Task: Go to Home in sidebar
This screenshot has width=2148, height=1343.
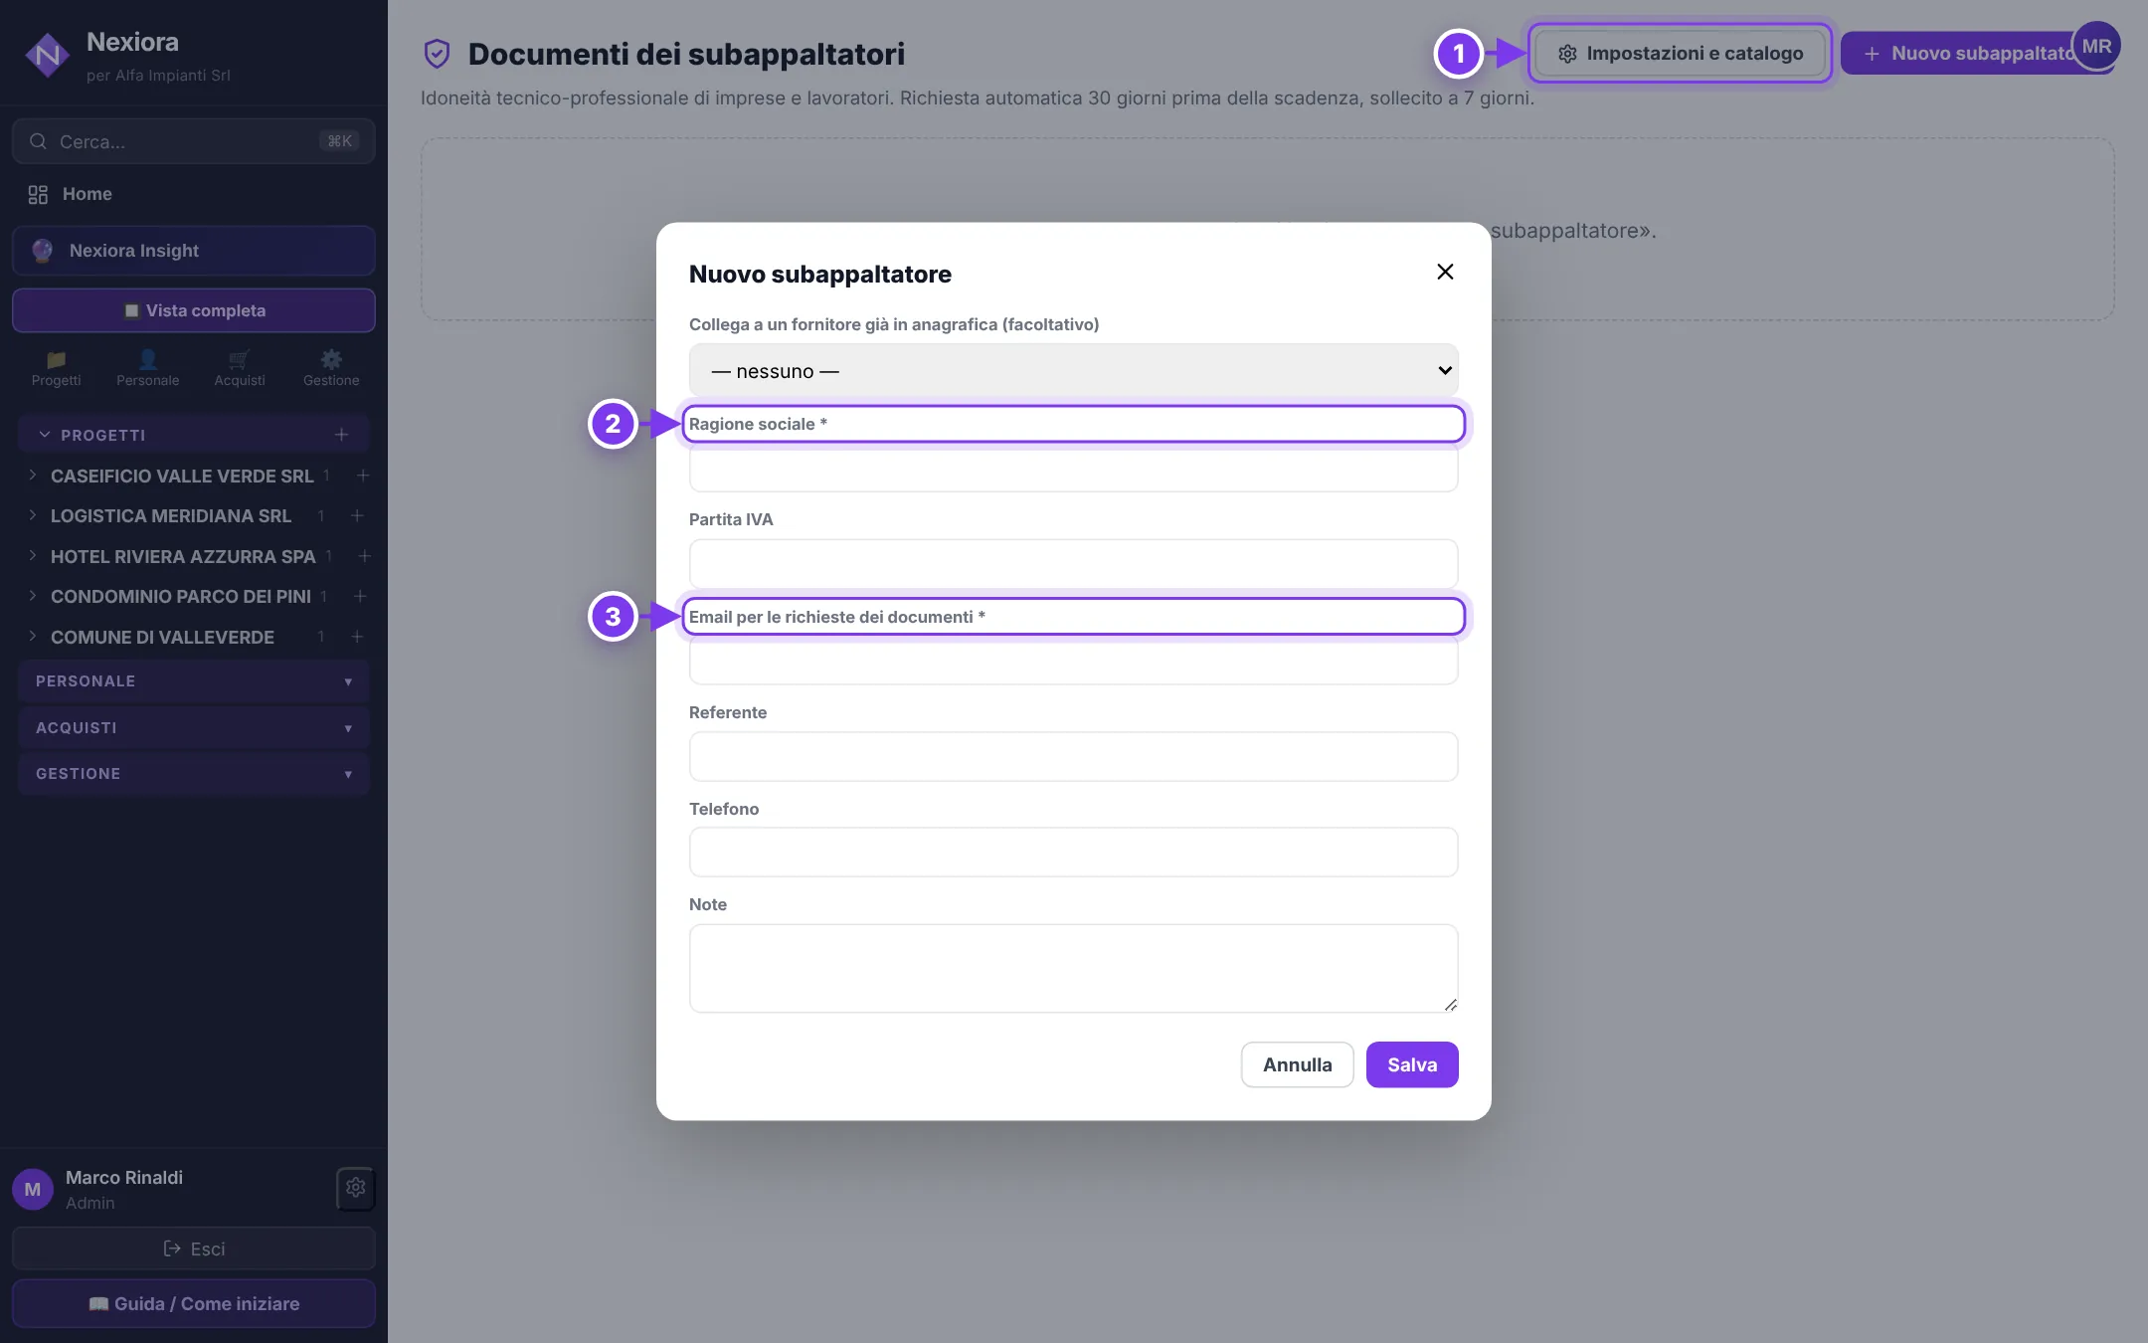Action: pos(193,194)
